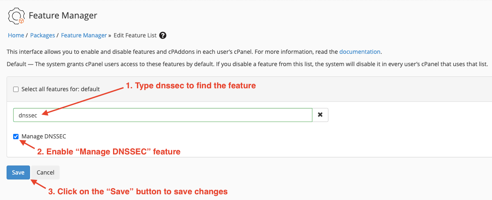Cancel editing the feature list
The image size is (492, 200).
(46, 172)
